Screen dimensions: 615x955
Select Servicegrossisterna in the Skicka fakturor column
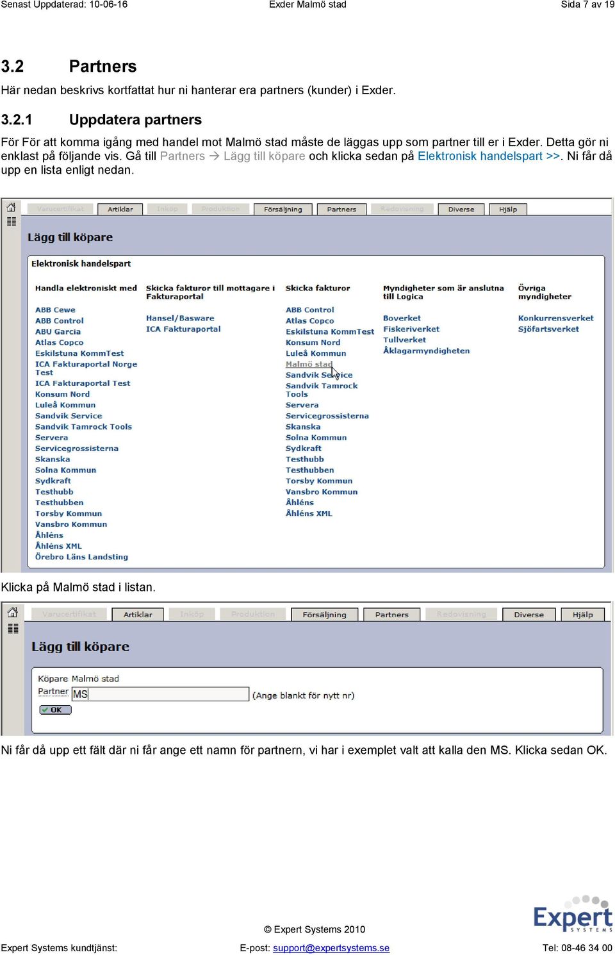point(327,416)
